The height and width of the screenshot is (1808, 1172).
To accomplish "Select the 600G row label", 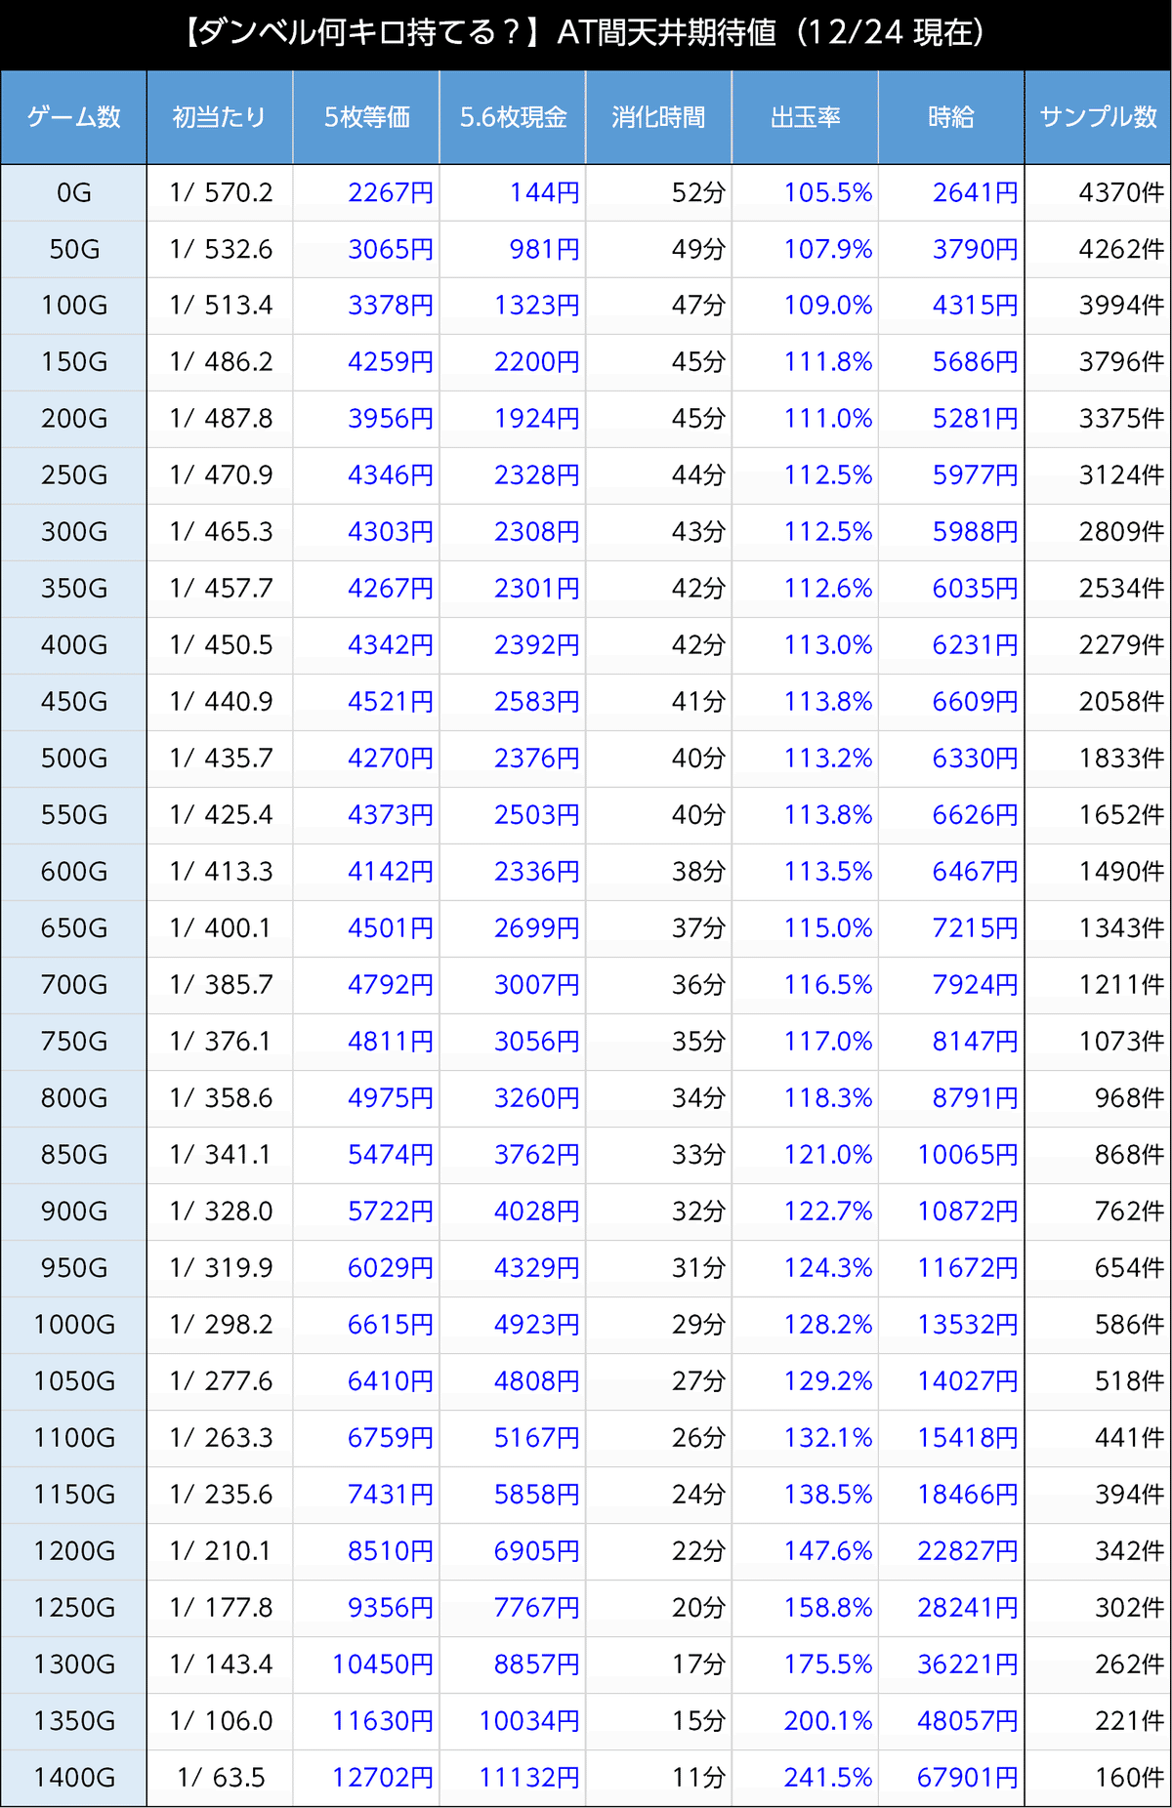I will (74, 873).
